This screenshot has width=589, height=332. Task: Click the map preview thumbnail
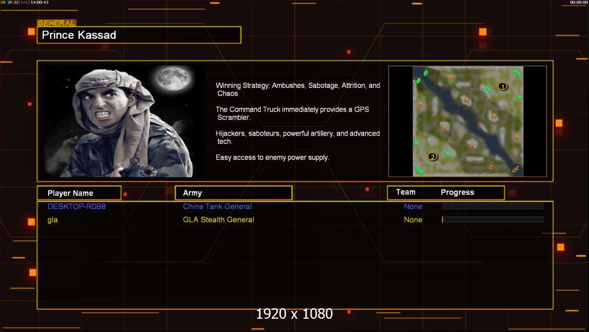point(467,121)
